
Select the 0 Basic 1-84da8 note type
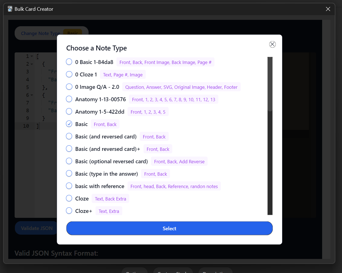[69, 62]
